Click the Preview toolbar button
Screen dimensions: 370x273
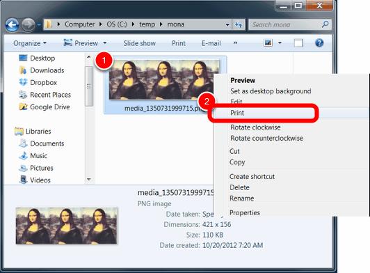pyautogui.click(x=81, y=43)
